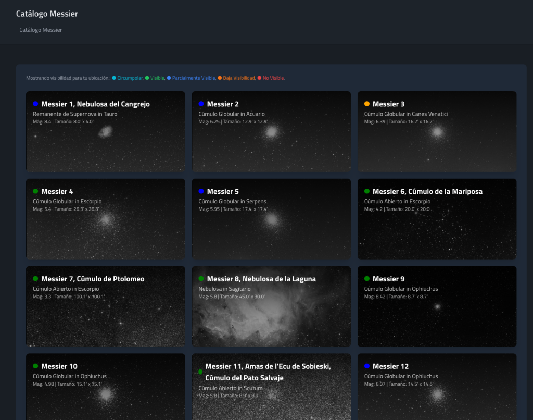Image resolution: width=533 pixels, height=420 pixels.
Task: Click the green Visible legend dot
Action: click(x=147, y=78)
